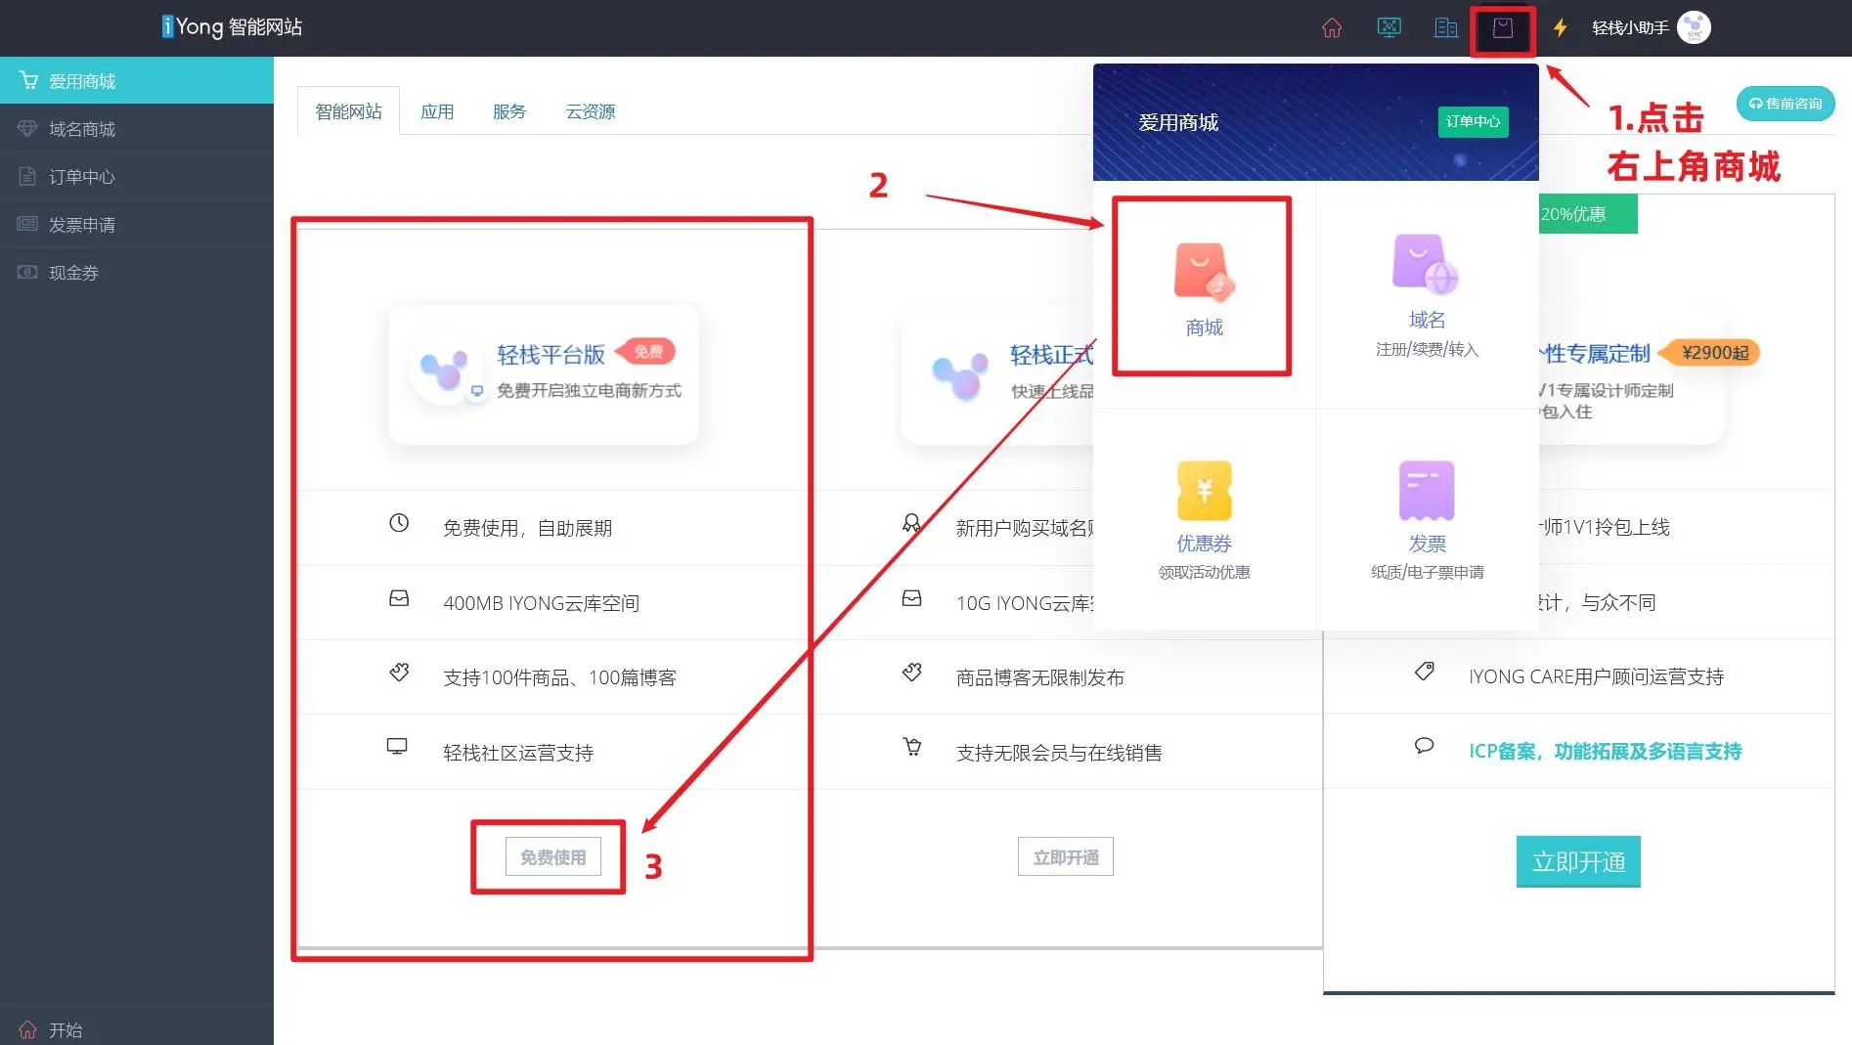Open 域名商城 in the sidebar
The width and height of the screenshot is (1852, 1045).
click(x=82, y=129)
